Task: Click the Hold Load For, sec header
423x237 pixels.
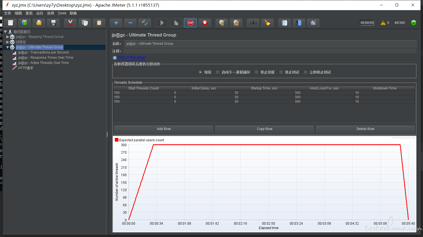Action: click(x=324, y=88)
